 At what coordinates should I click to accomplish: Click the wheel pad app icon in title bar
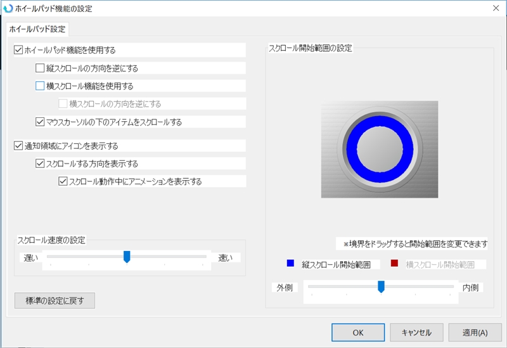[8, 8]
